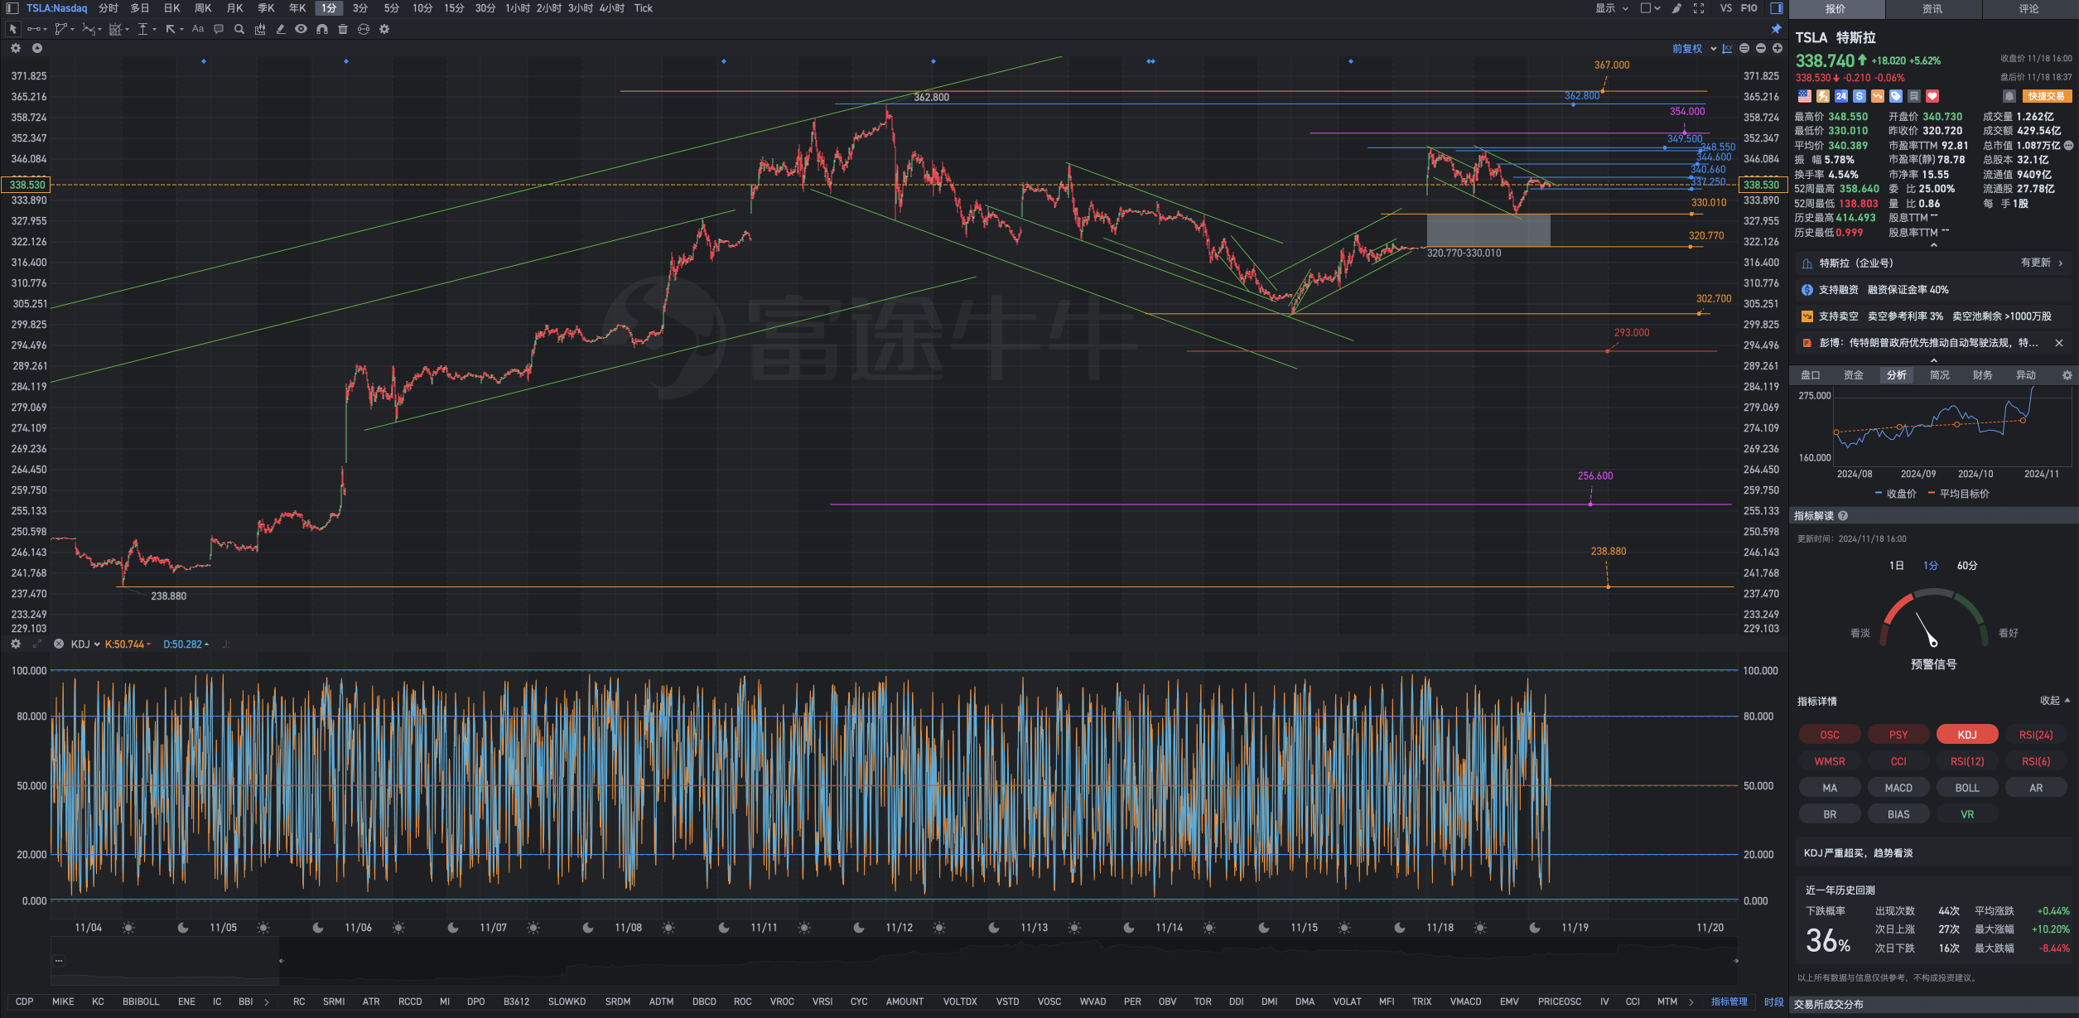Image resolution: width=2079 pixels, height=1018 pixels.
Task: Switch to 分时 intraday view
Action: 109,8
